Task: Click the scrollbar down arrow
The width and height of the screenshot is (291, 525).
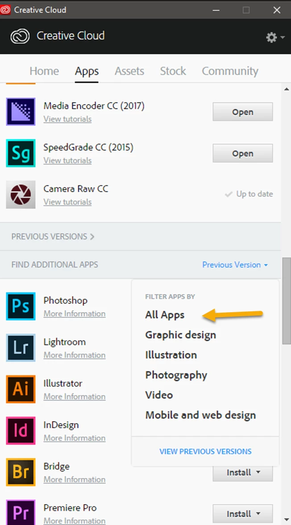Action: pyautogui.click(x=287, y=520)
